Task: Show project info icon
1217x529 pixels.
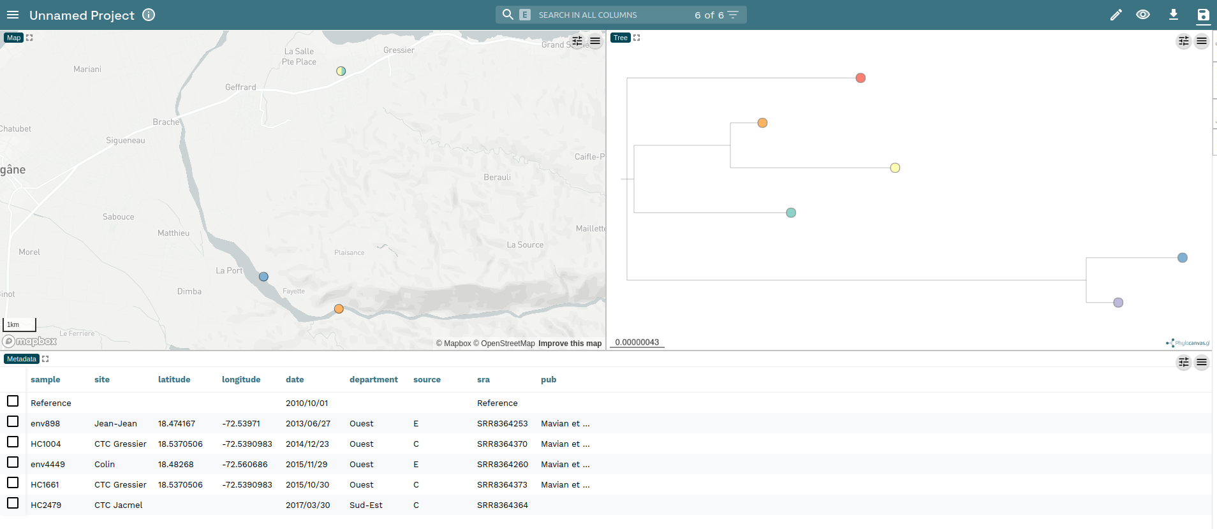Action: (x=149, y=15)
